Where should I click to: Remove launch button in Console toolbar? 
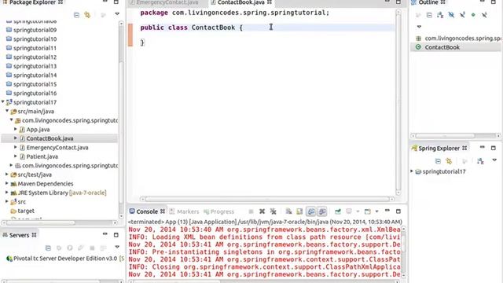[262, 211]
